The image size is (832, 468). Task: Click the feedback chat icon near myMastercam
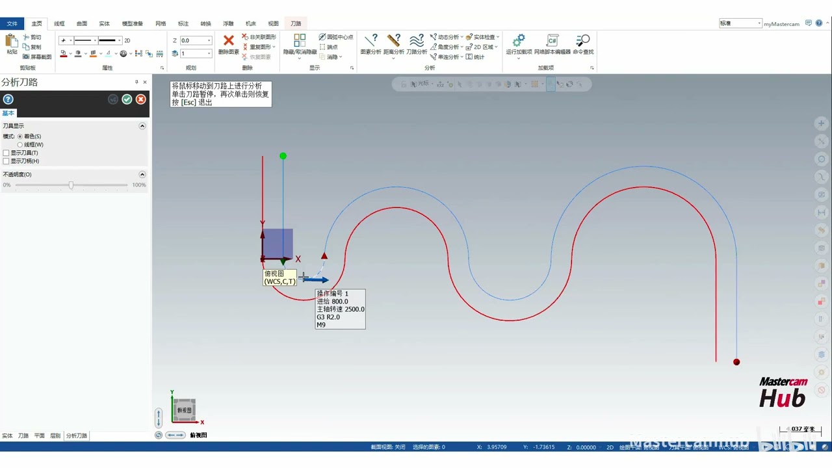pos(809,23)
